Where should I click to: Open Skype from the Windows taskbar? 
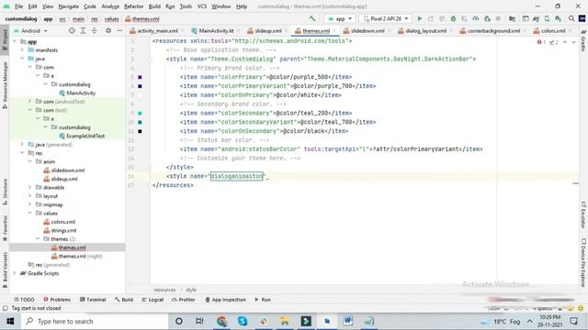click(243, 321)
